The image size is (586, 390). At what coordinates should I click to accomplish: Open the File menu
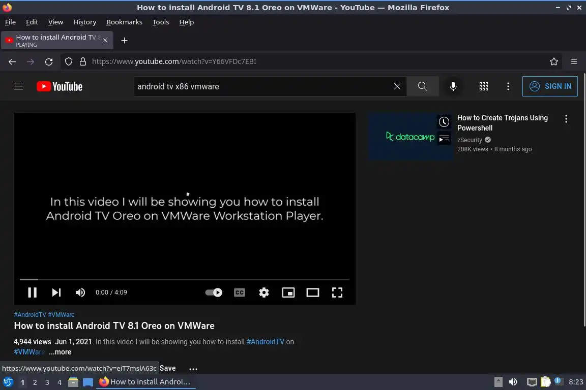coord(11,22)
